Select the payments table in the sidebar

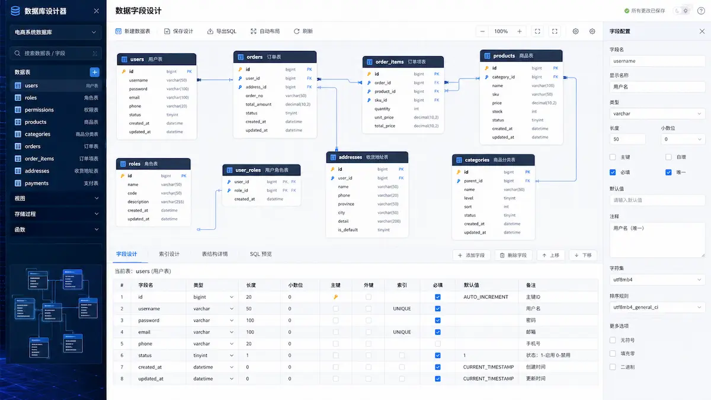57,183
